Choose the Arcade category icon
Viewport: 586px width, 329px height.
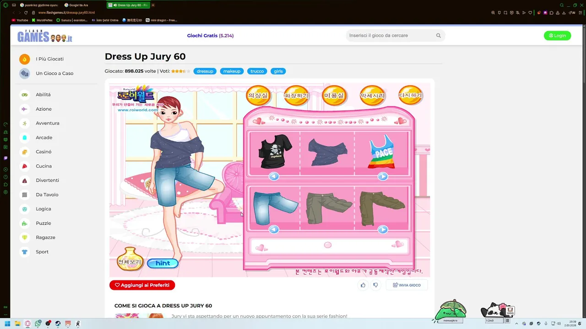[25, 138]
